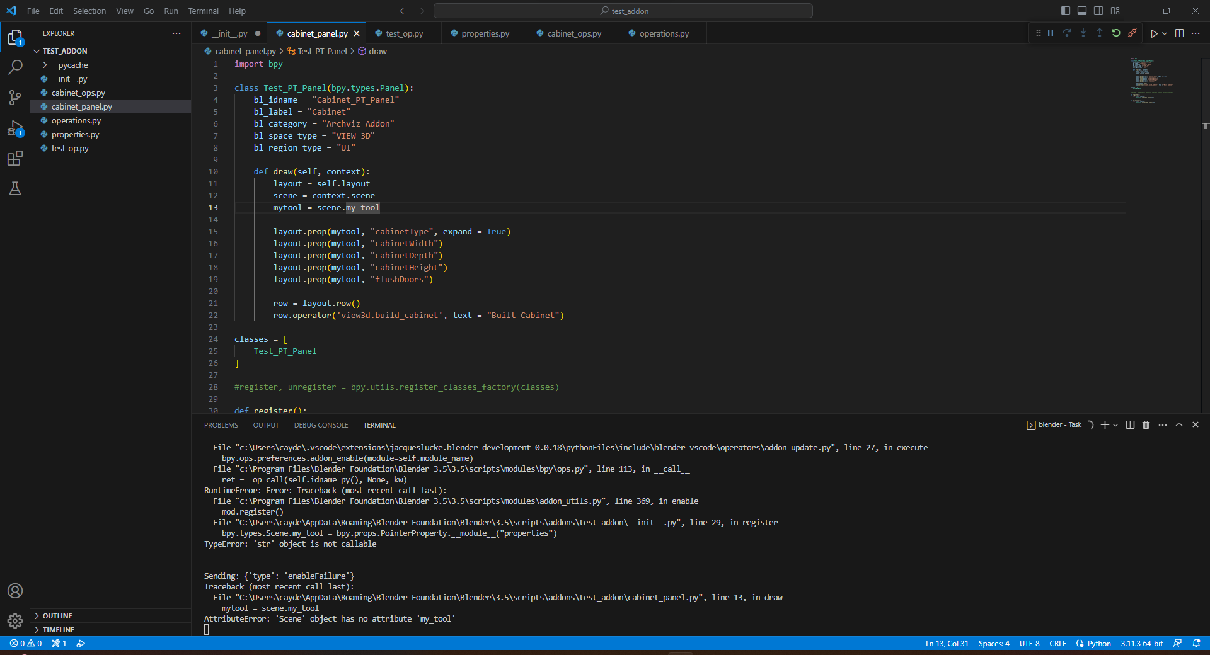Split the editor to the right
The image size is (1210, 655).
pyautogui.click(x=1180, y=33)
